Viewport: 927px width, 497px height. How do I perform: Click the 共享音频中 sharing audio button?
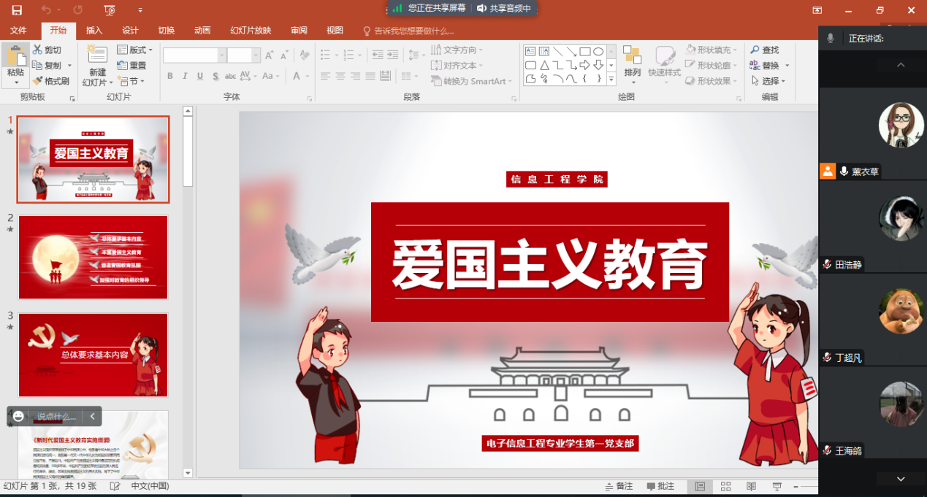tap(504, 8)
